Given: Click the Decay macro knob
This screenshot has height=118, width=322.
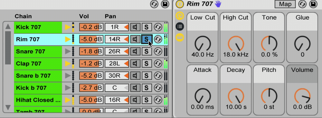Looking at the screenshot, I should pos(236,96).
